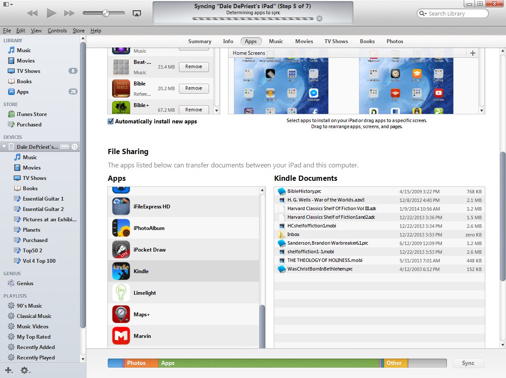Cancel the sync with the X icon
The width and height of the screenshot is (506, 378).
tap(319, 19)
